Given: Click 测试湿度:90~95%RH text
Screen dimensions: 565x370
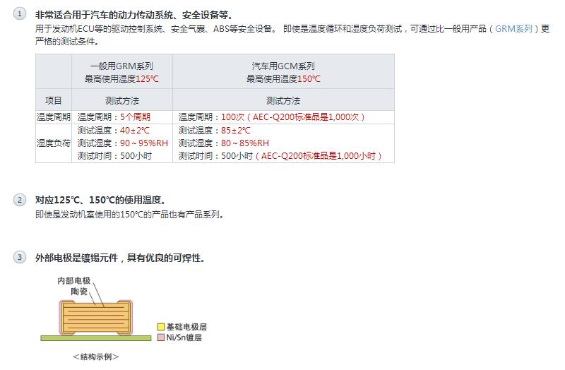Looking at the screenshot, I should coord(123,143).
